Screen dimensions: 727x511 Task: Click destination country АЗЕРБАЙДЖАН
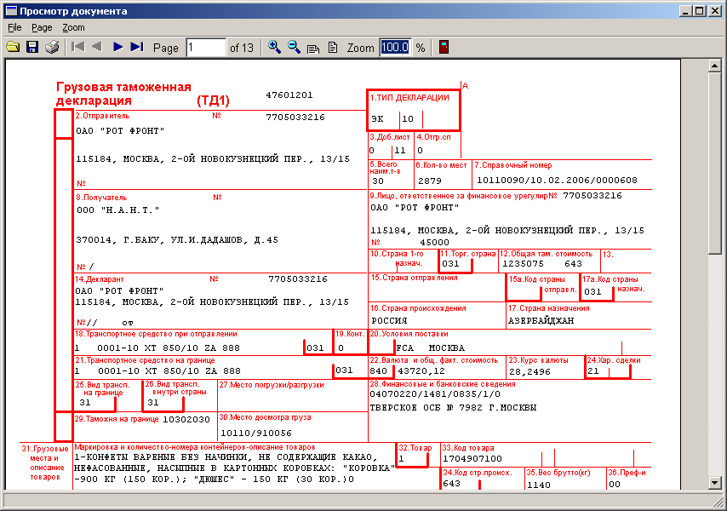(x=541, y=321)
